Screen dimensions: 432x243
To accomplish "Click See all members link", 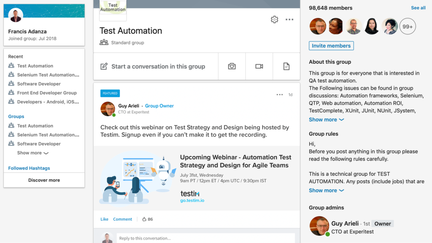I will (x=418, y=8).
